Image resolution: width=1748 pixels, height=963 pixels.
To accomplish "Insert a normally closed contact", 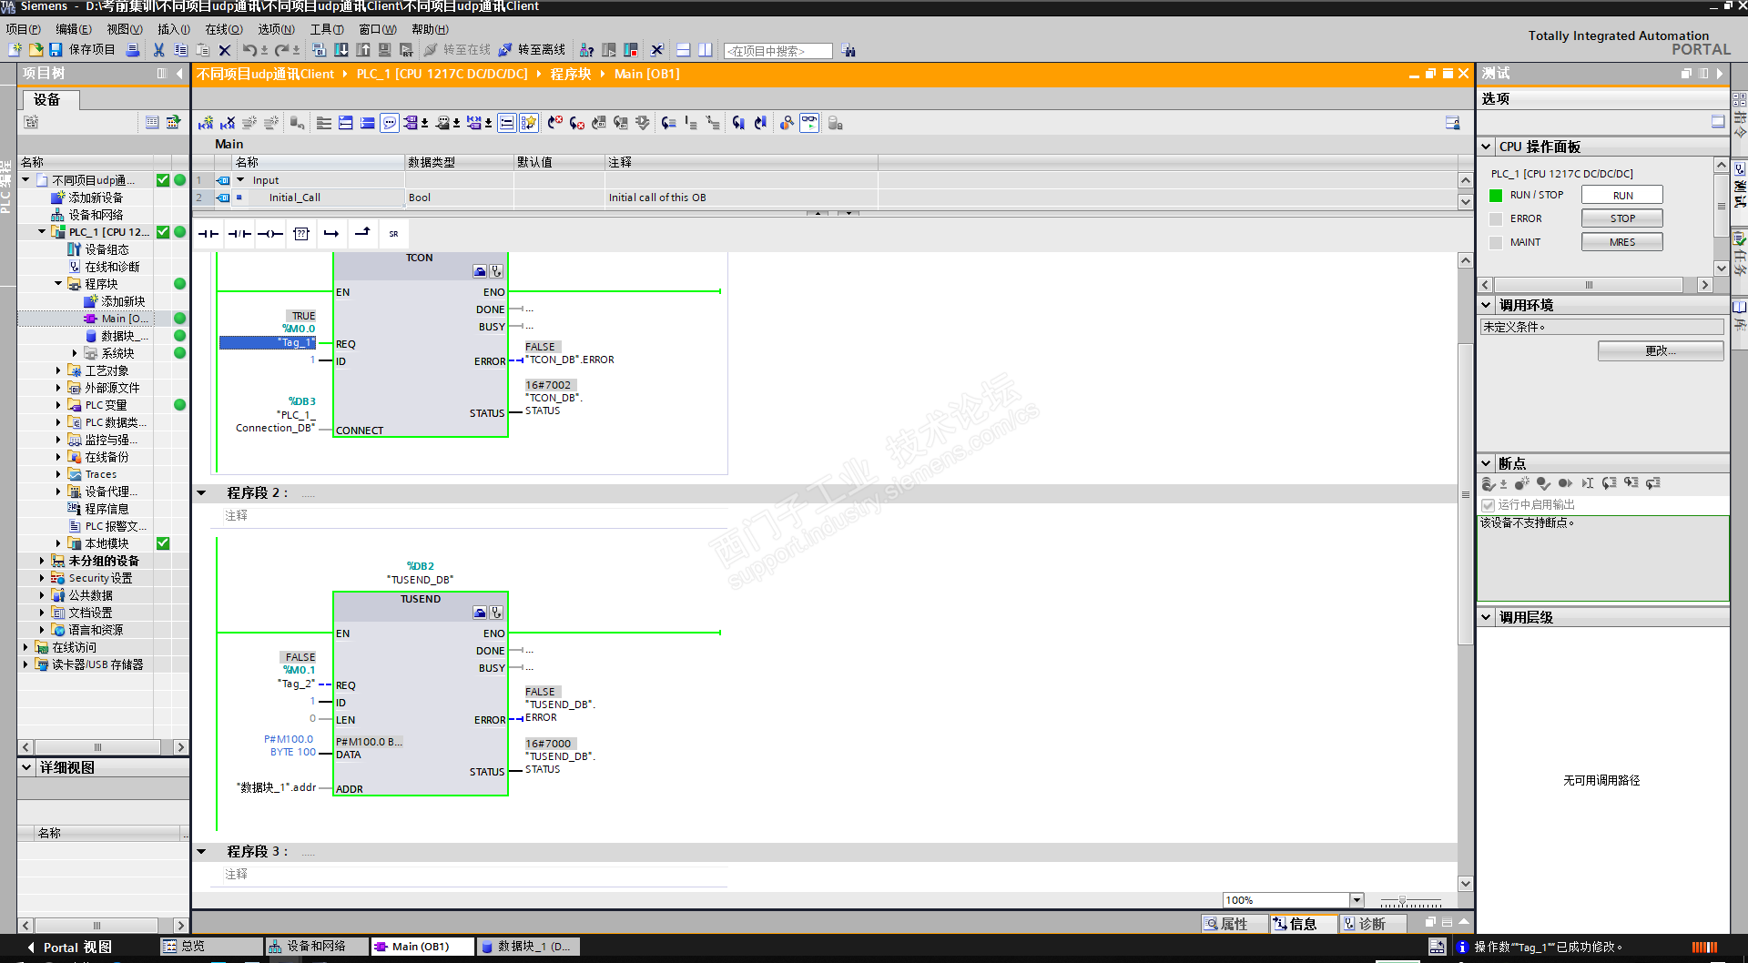I will point(239,234).
